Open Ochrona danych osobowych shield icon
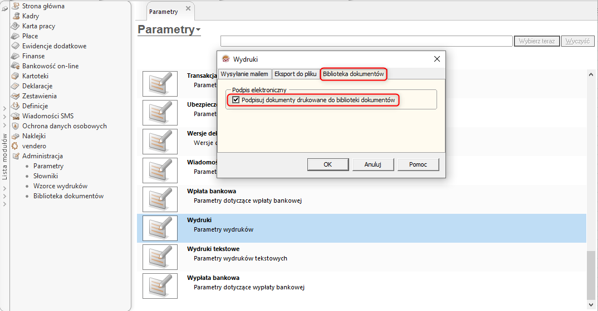Image resolution: width=598 pixels, height=311 pixels. point(15,126)
